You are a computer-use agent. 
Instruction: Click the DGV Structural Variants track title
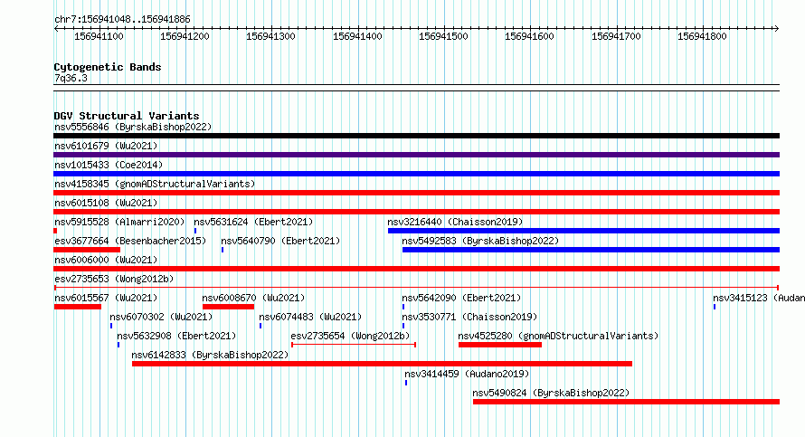(x=127, y=116)
